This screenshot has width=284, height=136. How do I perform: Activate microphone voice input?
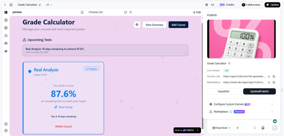click(263, 128)
